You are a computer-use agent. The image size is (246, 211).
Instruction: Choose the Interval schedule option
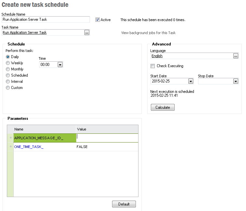coord(8,81)
